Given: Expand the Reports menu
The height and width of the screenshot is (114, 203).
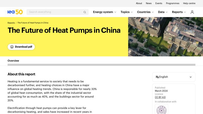Looking at the screenshot, I should (179, 12).
